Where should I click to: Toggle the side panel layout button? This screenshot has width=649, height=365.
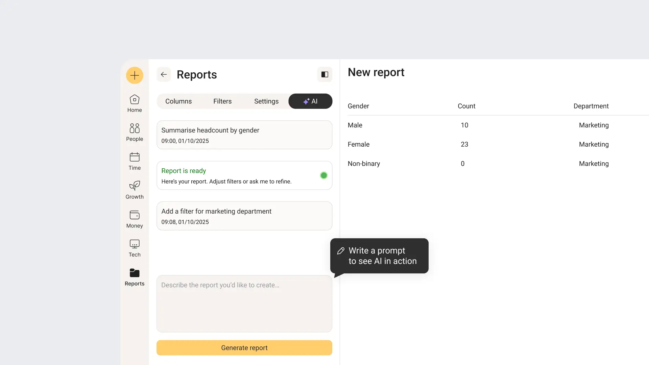click(x=324, y=74)
